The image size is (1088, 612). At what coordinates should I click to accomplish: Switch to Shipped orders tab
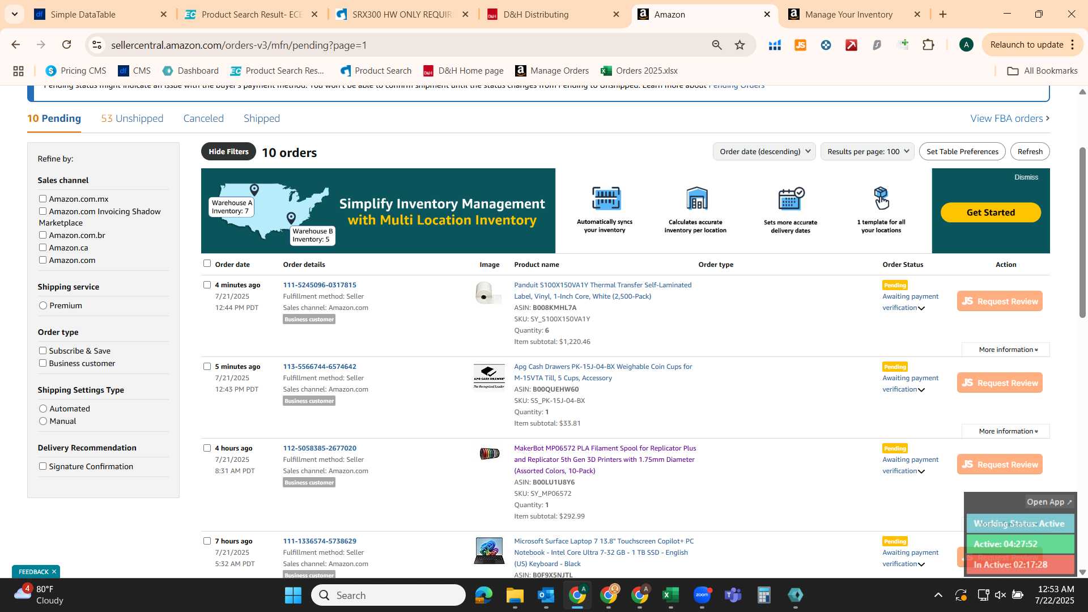pyautogui.click(x=262, y=118)
